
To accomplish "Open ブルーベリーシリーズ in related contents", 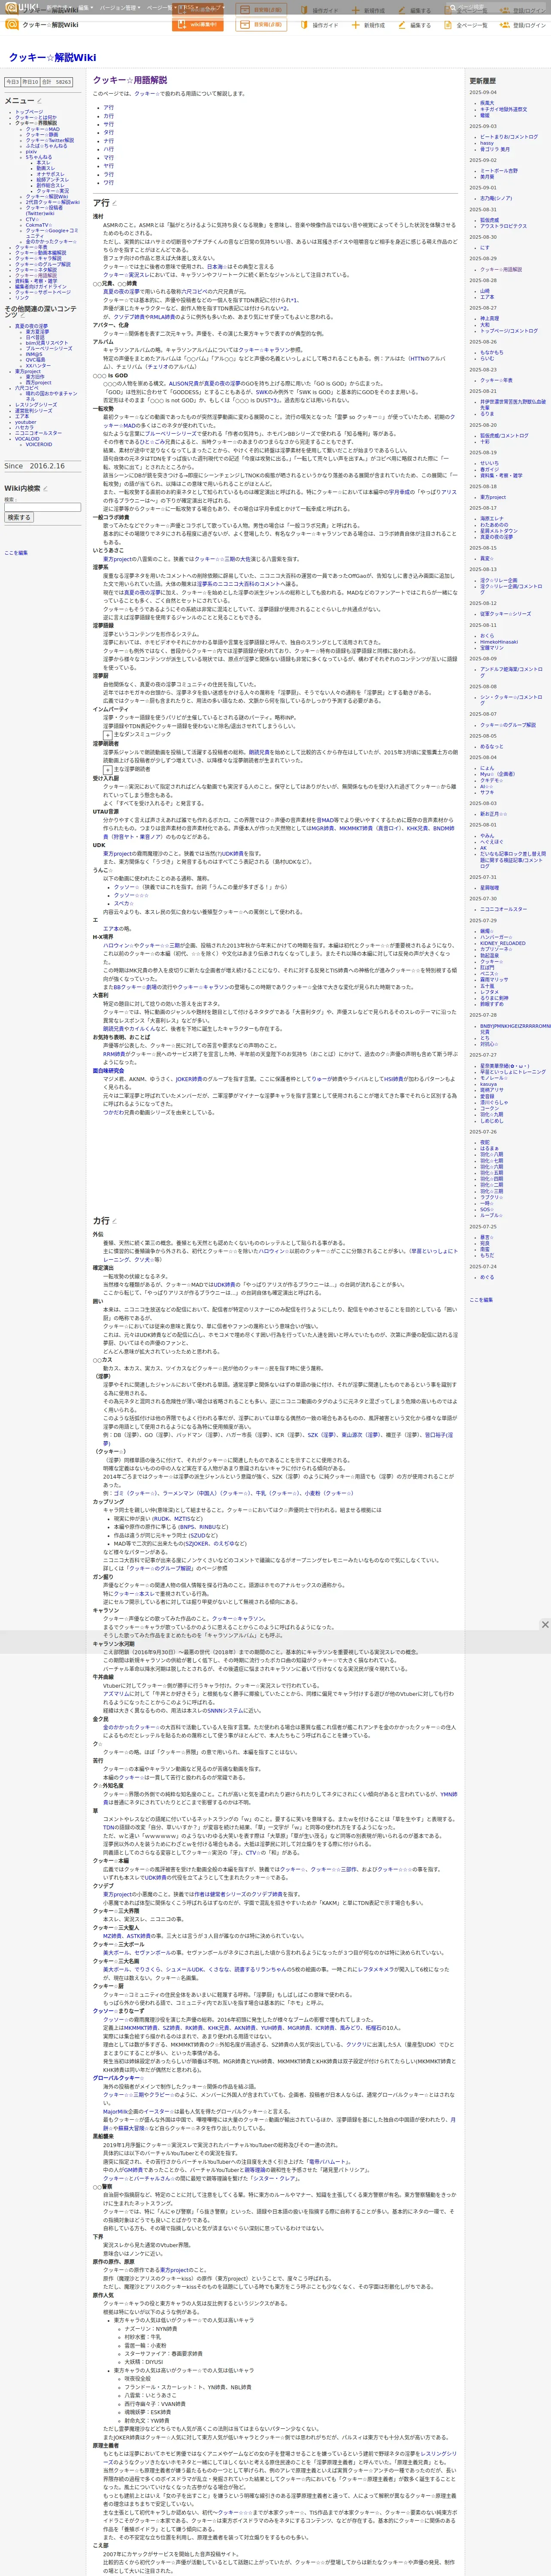I will (x=49, y=349).
